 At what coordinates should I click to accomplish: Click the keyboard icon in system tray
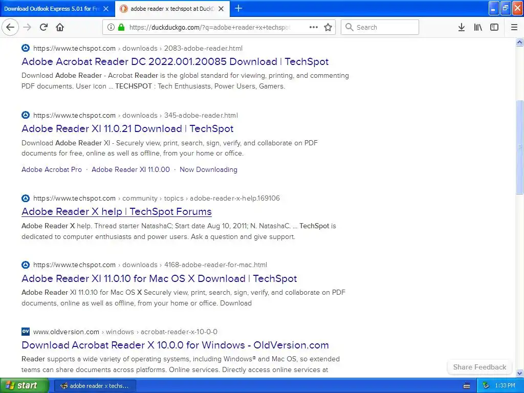click(467, 386)
